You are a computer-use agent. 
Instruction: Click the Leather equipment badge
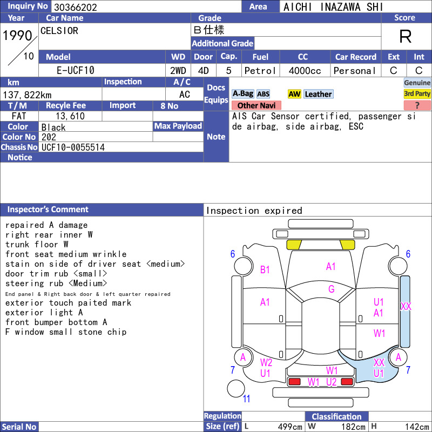tap(319, 94)
